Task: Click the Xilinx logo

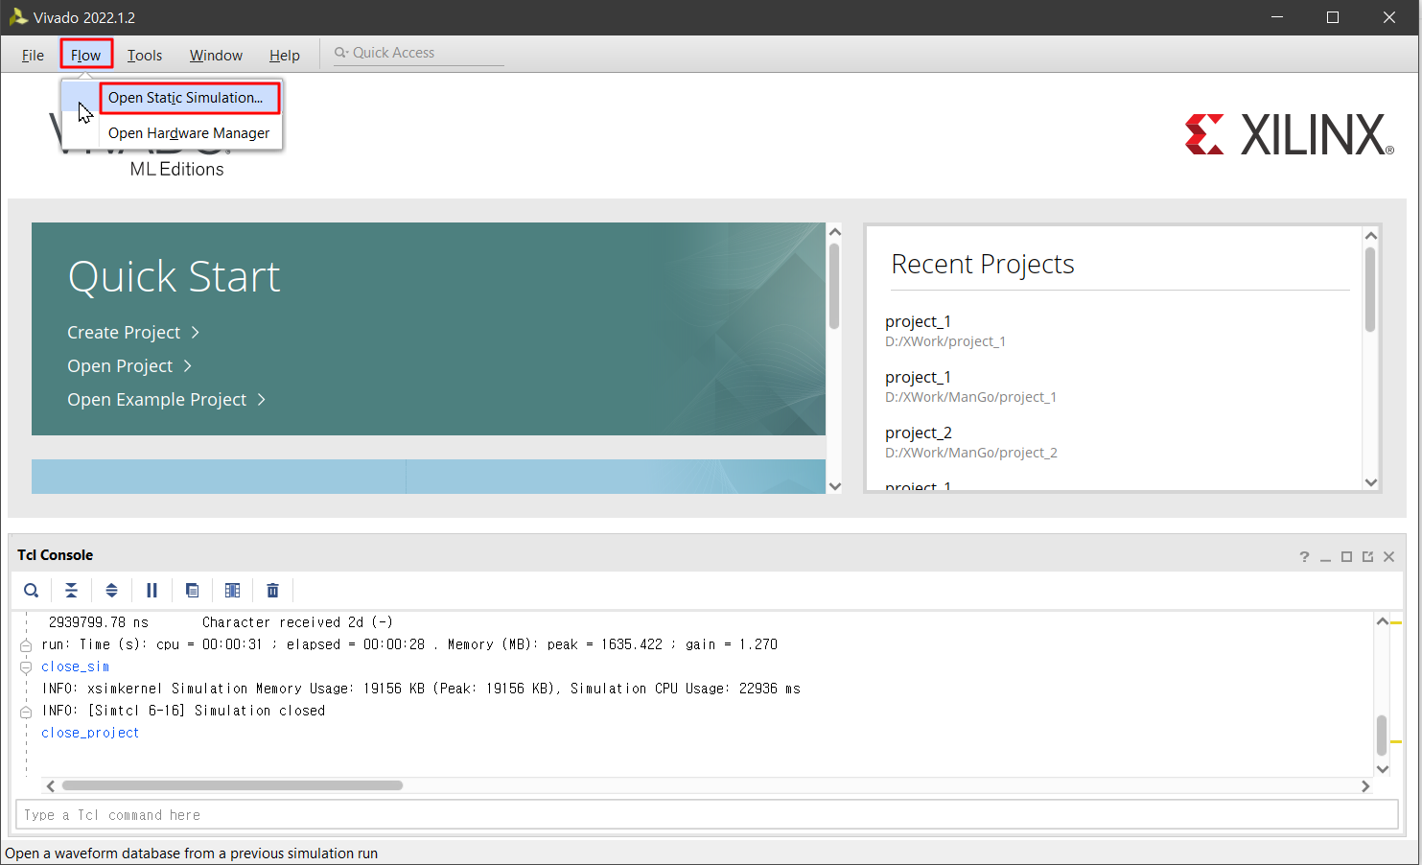Action: point(1289,134)
